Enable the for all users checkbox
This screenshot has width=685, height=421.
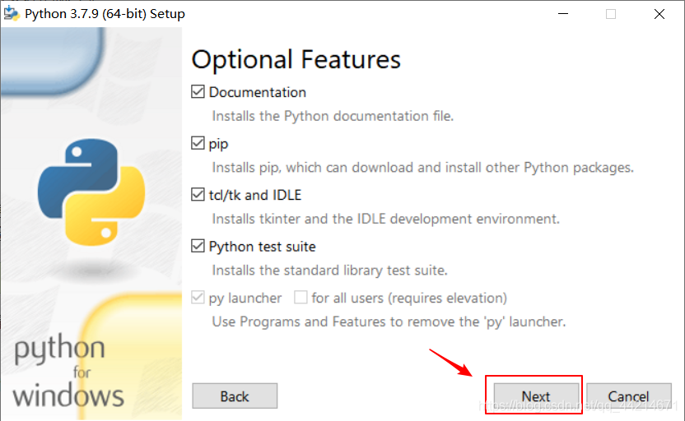[301, 298]
